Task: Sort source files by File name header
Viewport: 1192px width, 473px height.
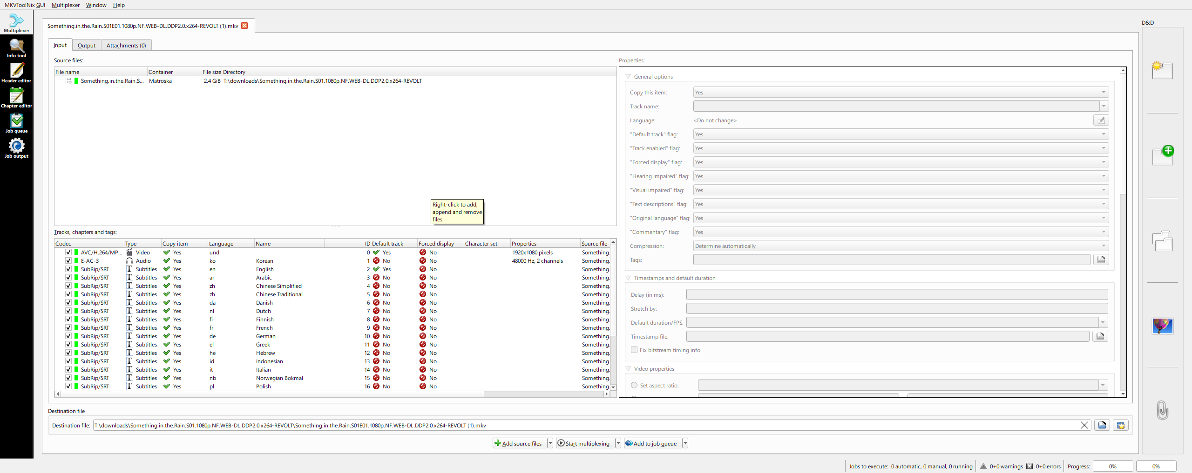Action: pyautogui.click(x=101, y=72)
